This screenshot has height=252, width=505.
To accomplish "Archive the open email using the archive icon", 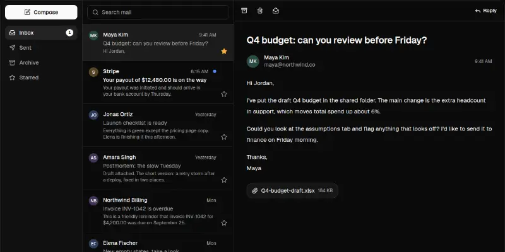I will 244,11.
